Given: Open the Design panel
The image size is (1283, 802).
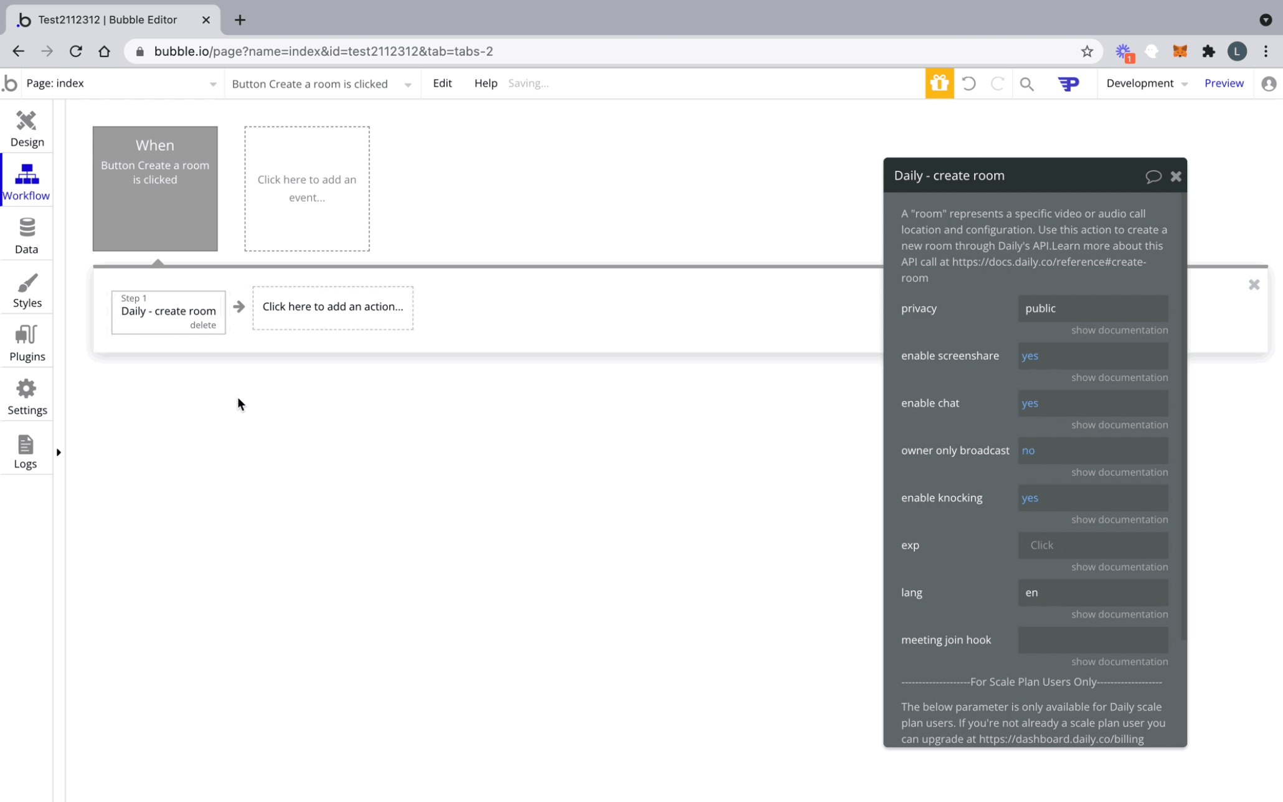Looking at the screenshot, I should coord(26,126).
